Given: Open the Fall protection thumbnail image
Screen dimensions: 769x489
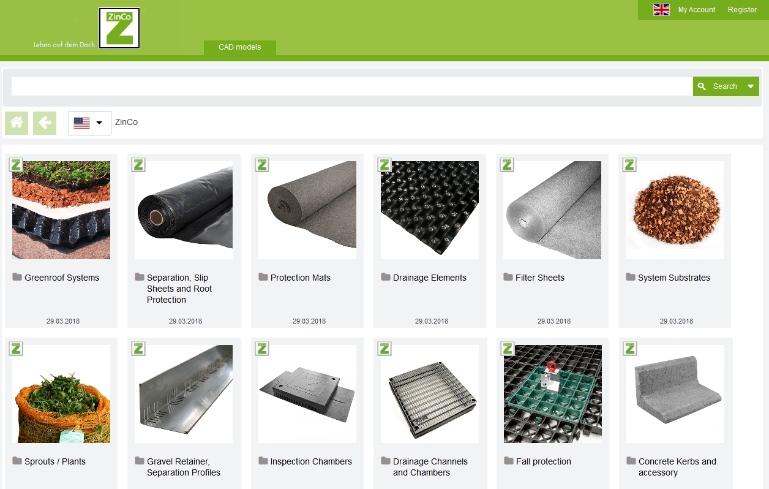Looking at the screenshot, I should coord(553,394).
